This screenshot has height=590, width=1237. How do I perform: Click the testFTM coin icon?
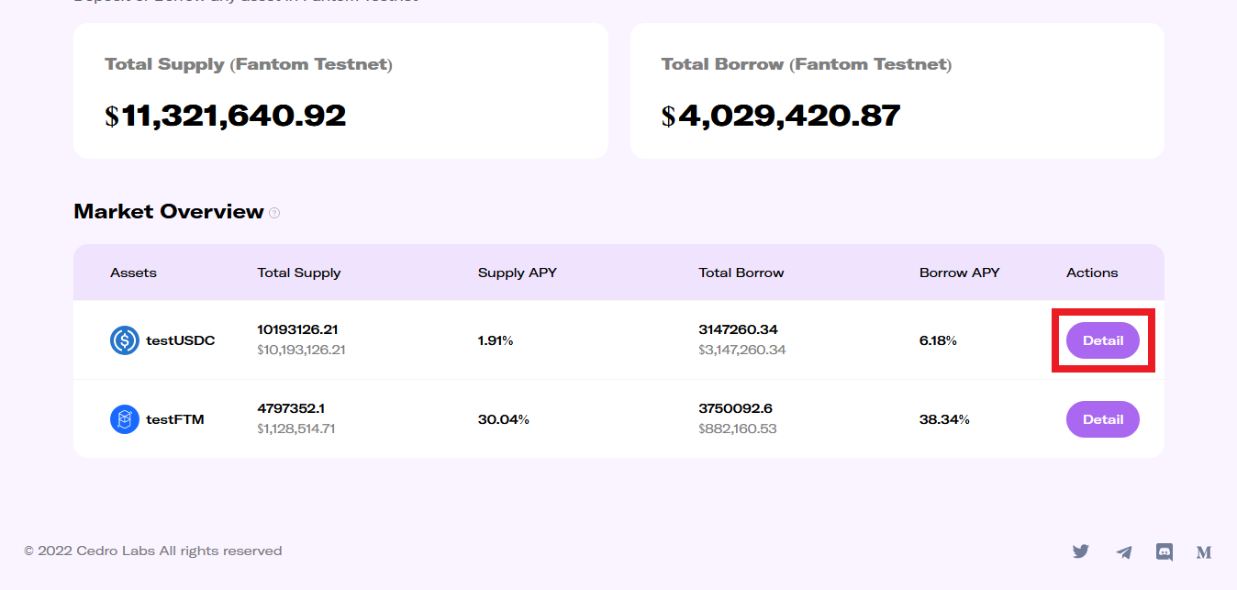pos(124,419)
